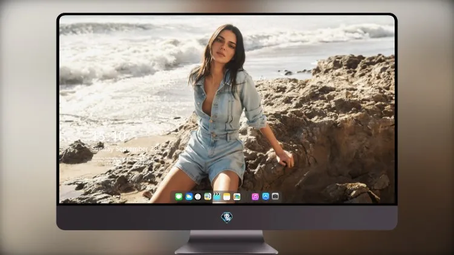
Task: Click the Sunday September 28 date text
Action: tap(125, 149)
